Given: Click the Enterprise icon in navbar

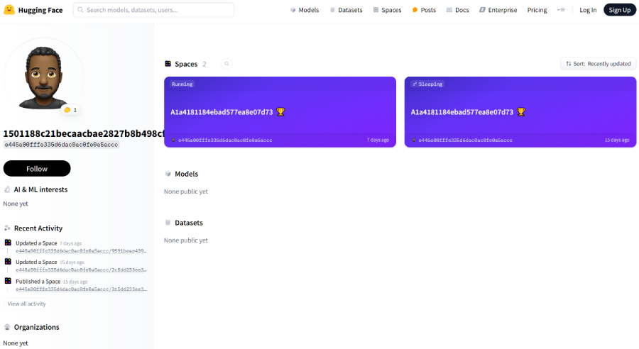Looking at the screenshot, I should pos(483,10).
